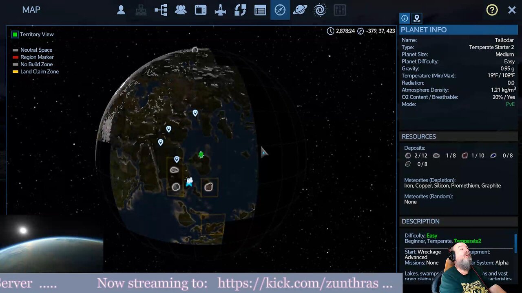Viewport: 522px width, 293px height.
Task: Click the kick.com/zunthras stream link text
Action: click(x=299, y=283)
